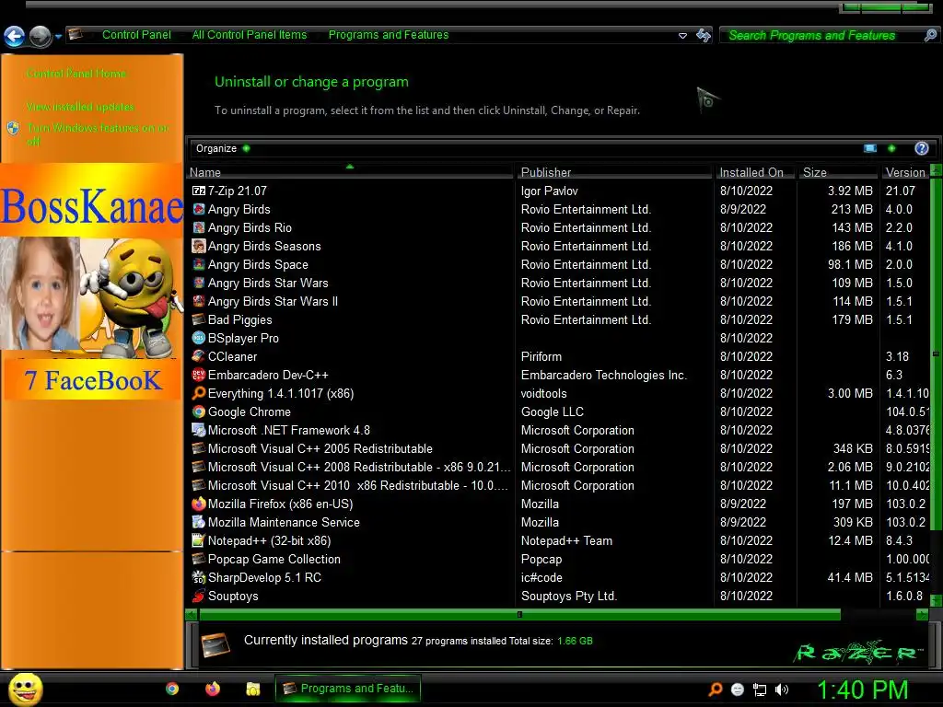Open the help question mark icon
943x707 pixels.
[x=921, y=148]
